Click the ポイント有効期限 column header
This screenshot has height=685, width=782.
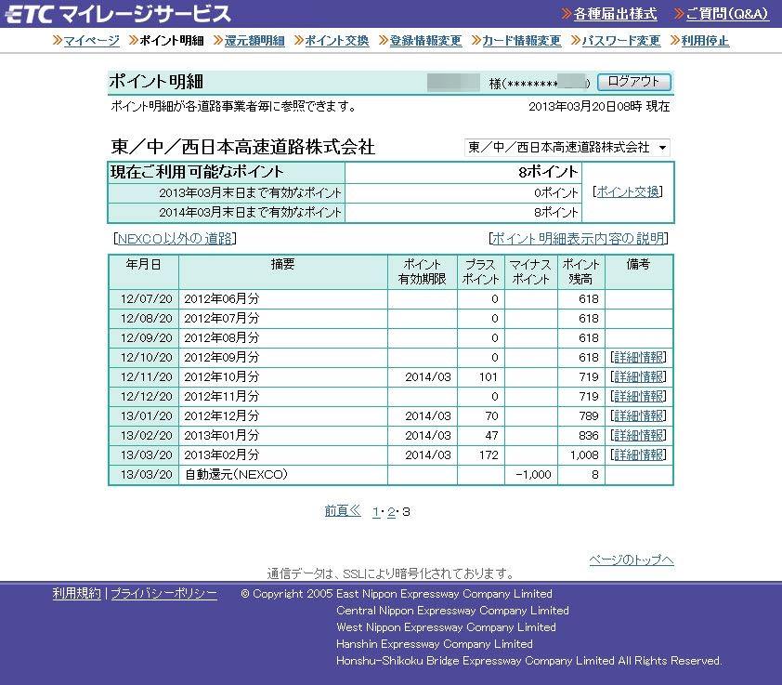(x=422, y=271)
